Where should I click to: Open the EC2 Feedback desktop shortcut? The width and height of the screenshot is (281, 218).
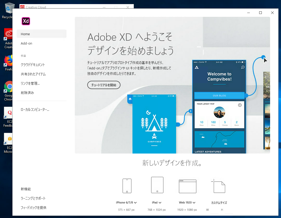pyautogui.click(x=8, y=117)
